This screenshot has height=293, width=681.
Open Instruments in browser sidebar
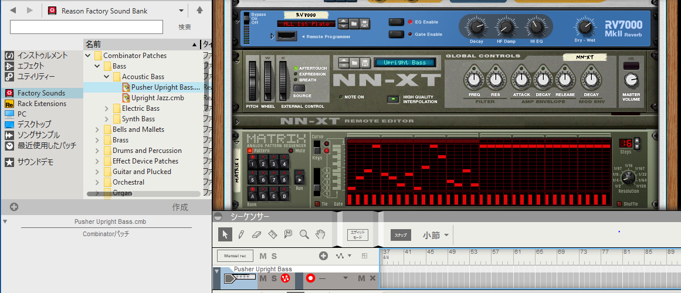pos(42,56)
